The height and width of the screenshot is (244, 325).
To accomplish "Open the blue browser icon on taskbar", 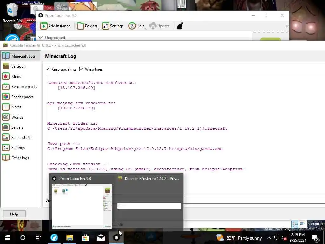I will (x=54, y=238).
